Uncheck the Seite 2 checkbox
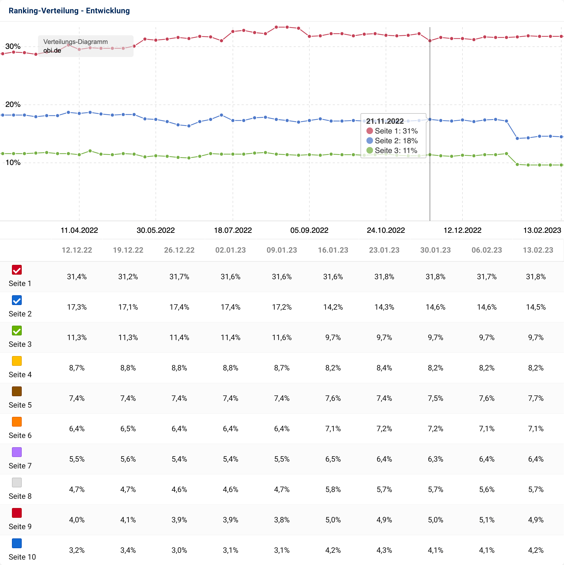This screenshot has width=564, height=565. pos(17,300)
